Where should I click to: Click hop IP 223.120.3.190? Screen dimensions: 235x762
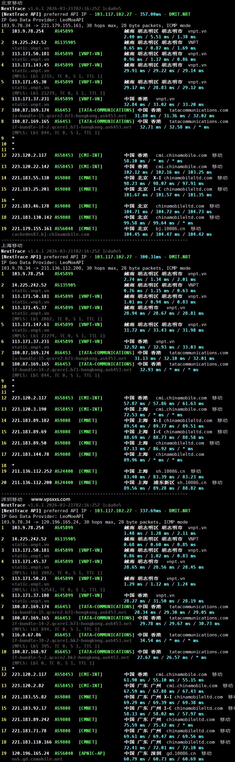[29, 409]
